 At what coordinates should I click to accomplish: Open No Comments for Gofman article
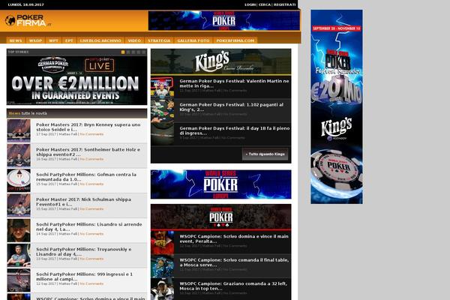pos(91,184)
